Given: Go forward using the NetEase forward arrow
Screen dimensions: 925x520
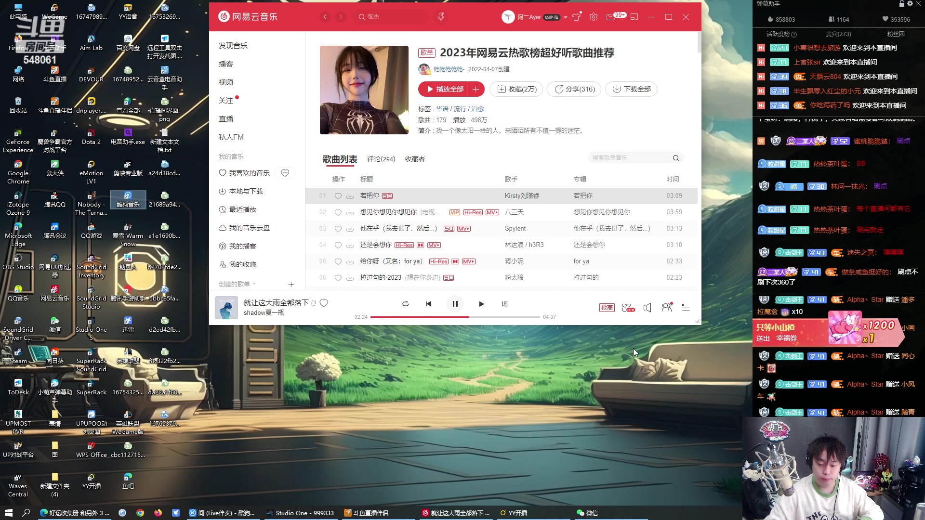Looking at the screenshot, I should (341, 17).
